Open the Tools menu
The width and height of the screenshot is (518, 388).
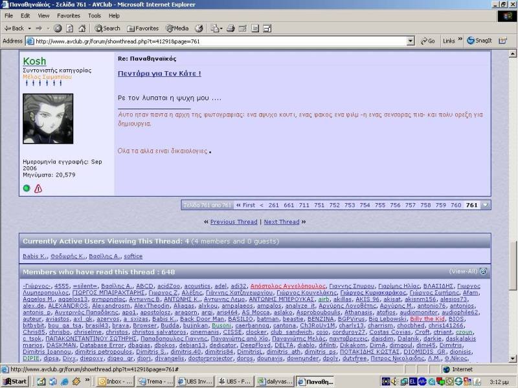tap(95, 16)
